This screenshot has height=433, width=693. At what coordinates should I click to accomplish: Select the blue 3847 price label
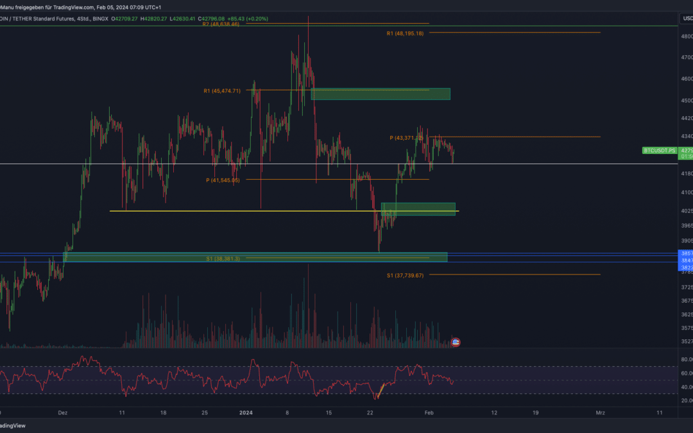coord(686,260)
